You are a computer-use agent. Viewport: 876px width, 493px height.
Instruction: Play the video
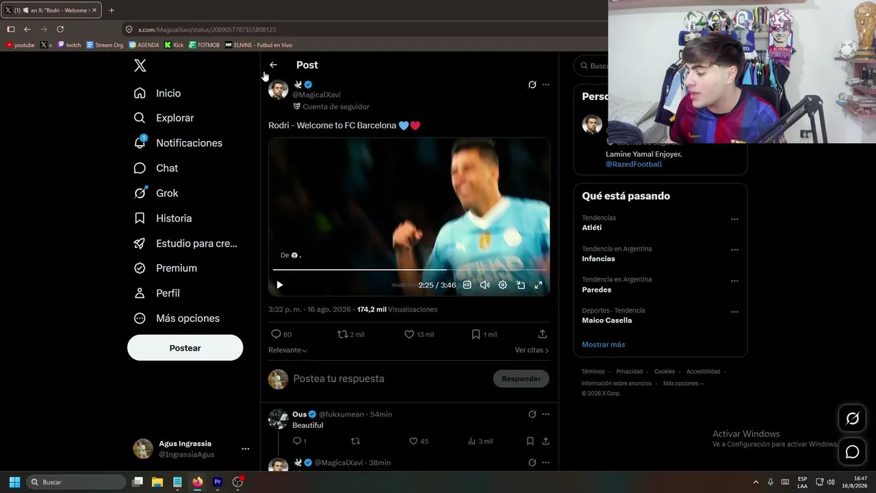tap(279, 285)
